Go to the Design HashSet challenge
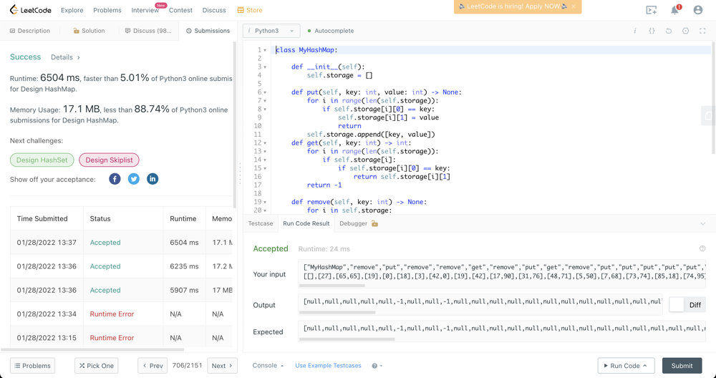The height and width of the screenshot is (378, 716). click(x=42, y=160)
